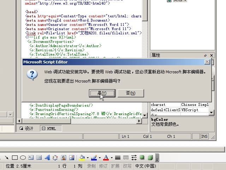Click the o:Author Administrator code line

pyautogui.click(x=65, y=46)
